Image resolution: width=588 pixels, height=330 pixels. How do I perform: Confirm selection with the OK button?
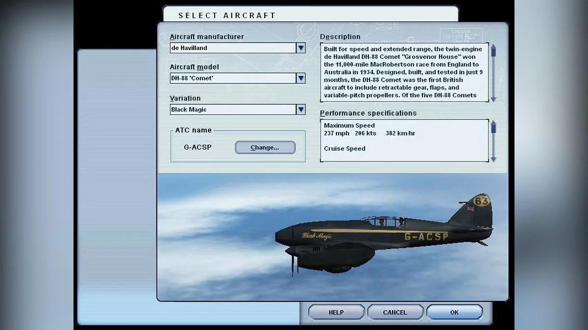tap(454, 312)
